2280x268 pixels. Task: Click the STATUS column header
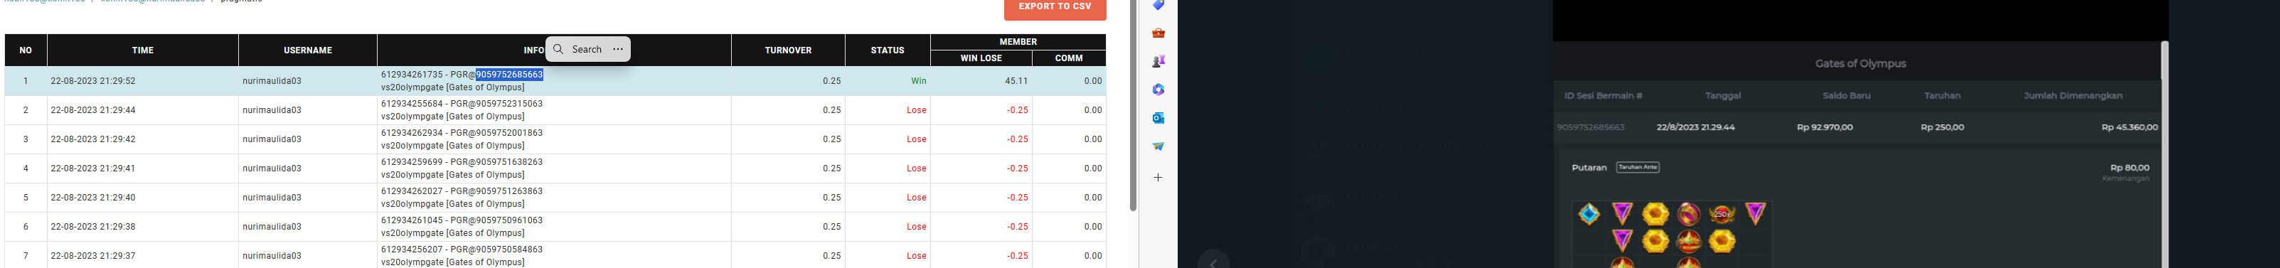click(x=887, y=50)
